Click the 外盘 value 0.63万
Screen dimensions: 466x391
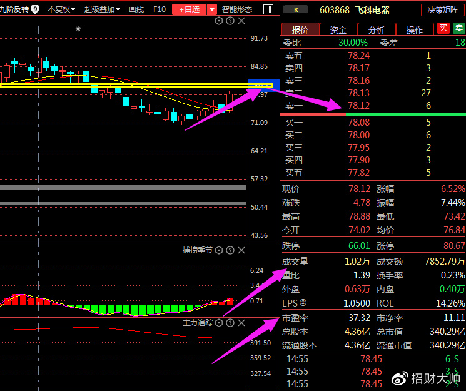coord(357,289)
